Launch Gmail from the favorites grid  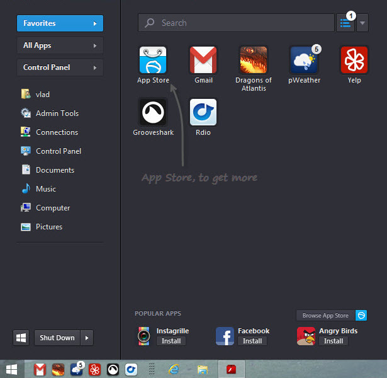(203, 60)
